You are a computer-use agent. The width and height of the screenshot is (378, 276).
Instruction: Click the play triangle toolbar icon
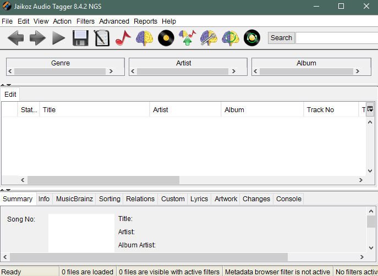click(x=58, y=38)
